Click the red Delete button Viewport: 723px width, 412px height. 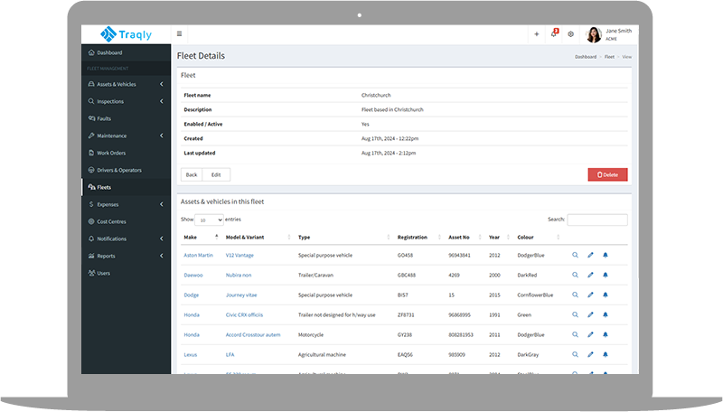click(x=607, y=174)
